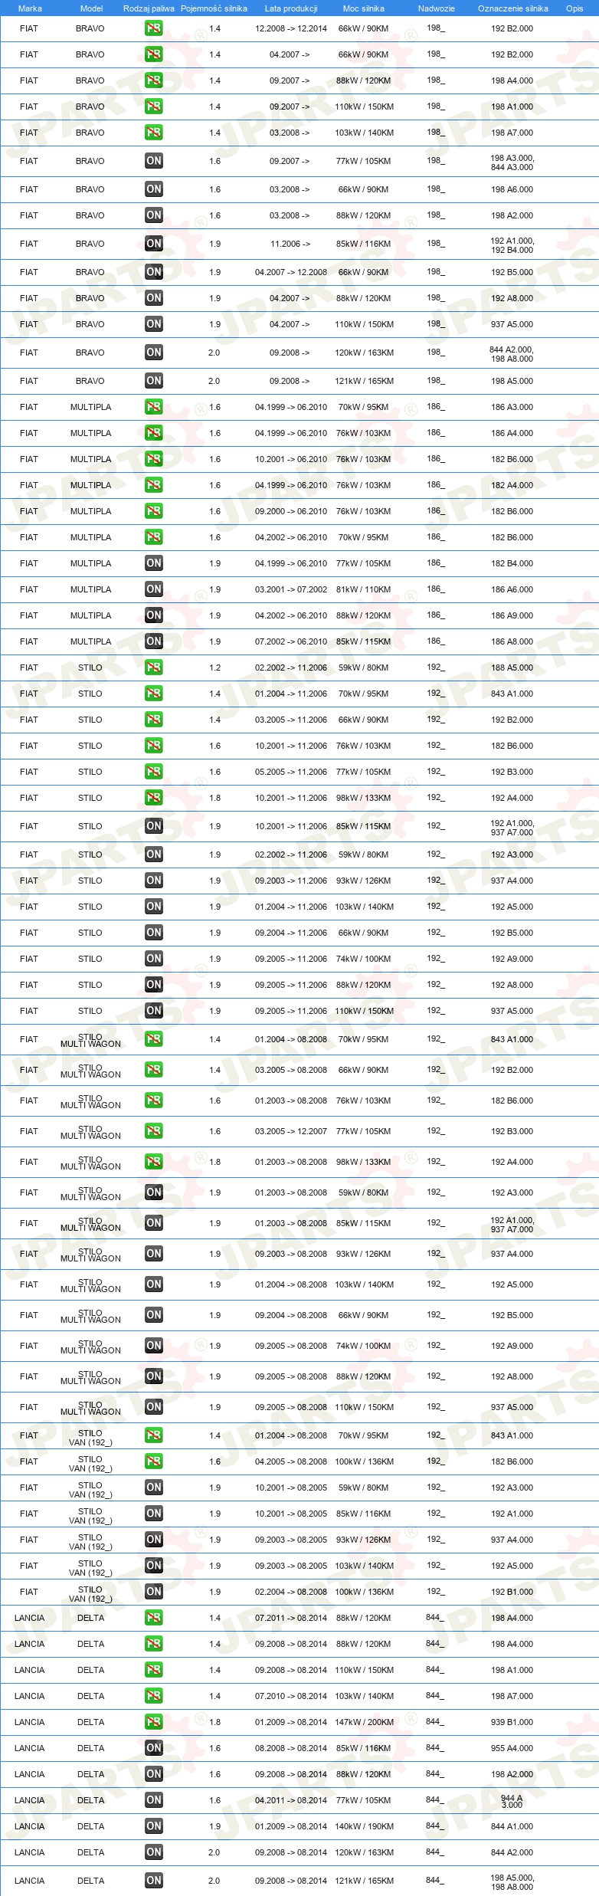Viewport: 599px width, 1896px height.
Task: Click the ON icon in Multipla 186 A8.000 row
Action: pyautogui.click(x=153, y=641)
